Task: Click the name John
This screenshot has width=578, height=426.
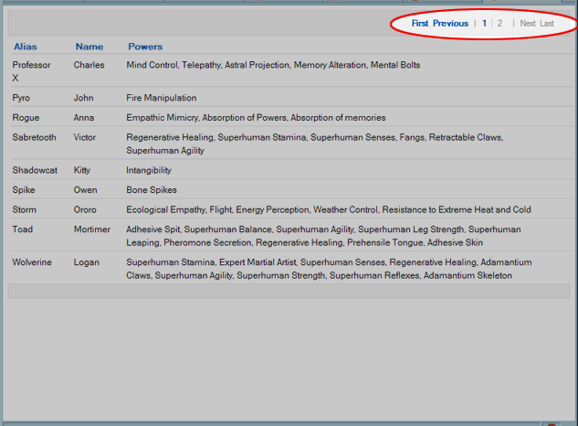Action: [x=83, y=98]
